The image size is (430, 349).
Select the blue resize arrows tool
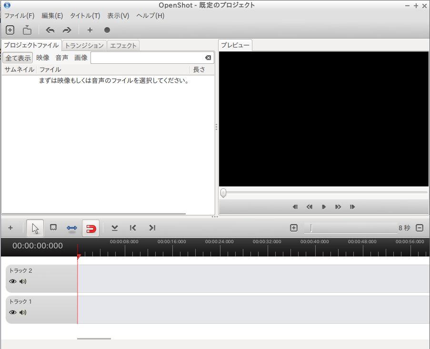pos(72,228)
